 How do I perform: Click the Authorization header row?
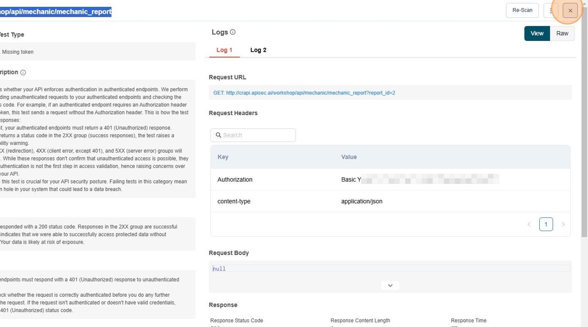point(390,180)
